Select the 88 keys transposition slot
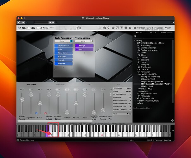Screen dimensions: 191x158 (84, 46)
